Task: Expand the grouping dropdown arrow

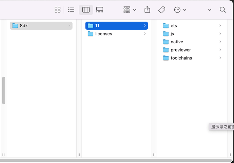Action: pyautogui.click(x=135, y=10)
